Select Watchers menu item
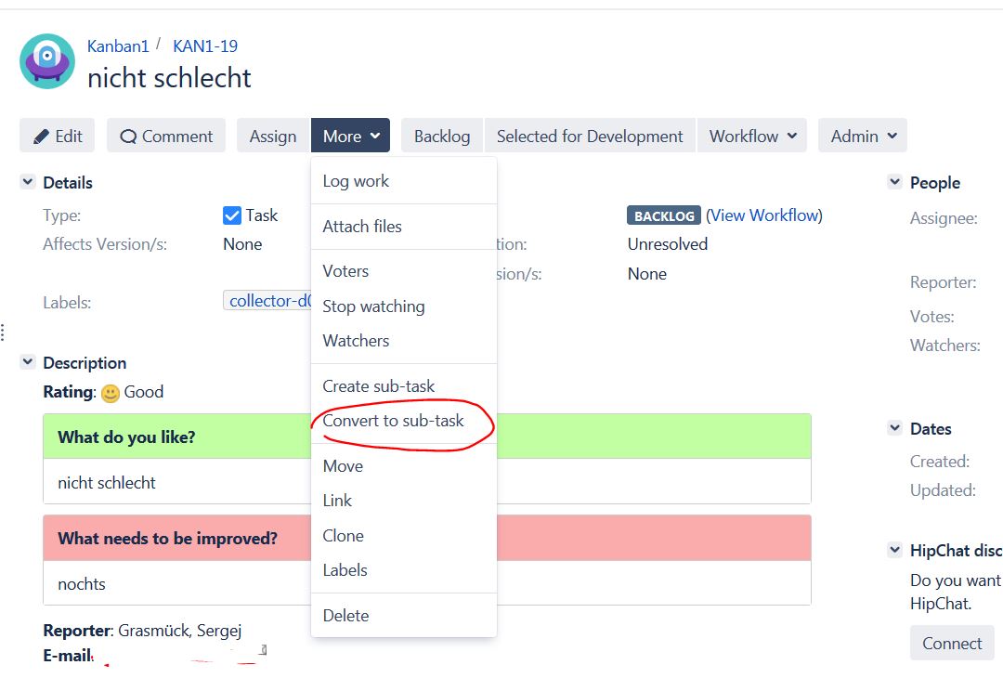 click(x=404, y=341)
